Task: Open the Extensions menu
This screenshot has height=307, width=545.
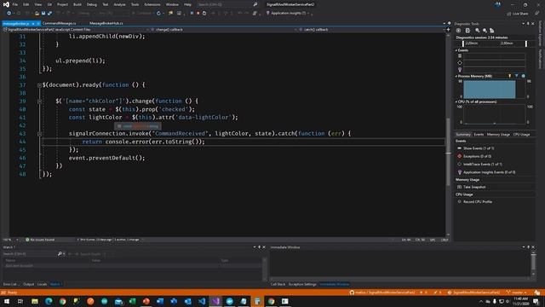Action: coord(152,4)
